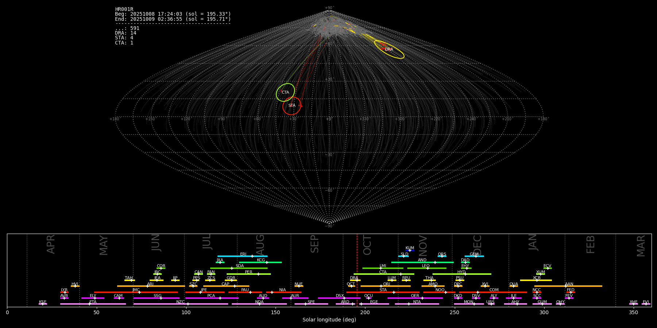Click the 'DRA: 14' count in legend
Viewport: 657px width, 328px height.
click(x=126, y=33)
